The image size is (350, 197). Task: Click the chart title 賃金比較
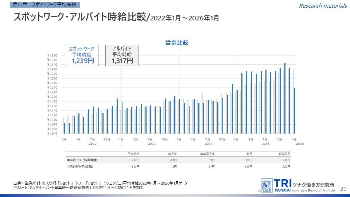coord(177,43)
